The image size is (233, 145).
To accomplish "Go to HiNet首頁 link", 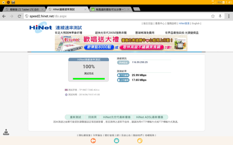I will [184, 23].
